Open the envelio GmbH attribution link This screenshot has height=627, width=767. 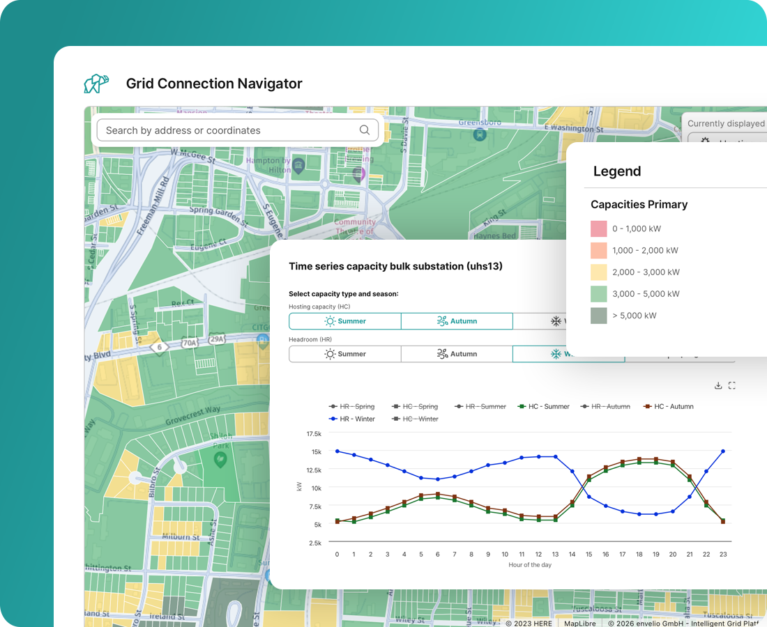[x=683, y=623]
